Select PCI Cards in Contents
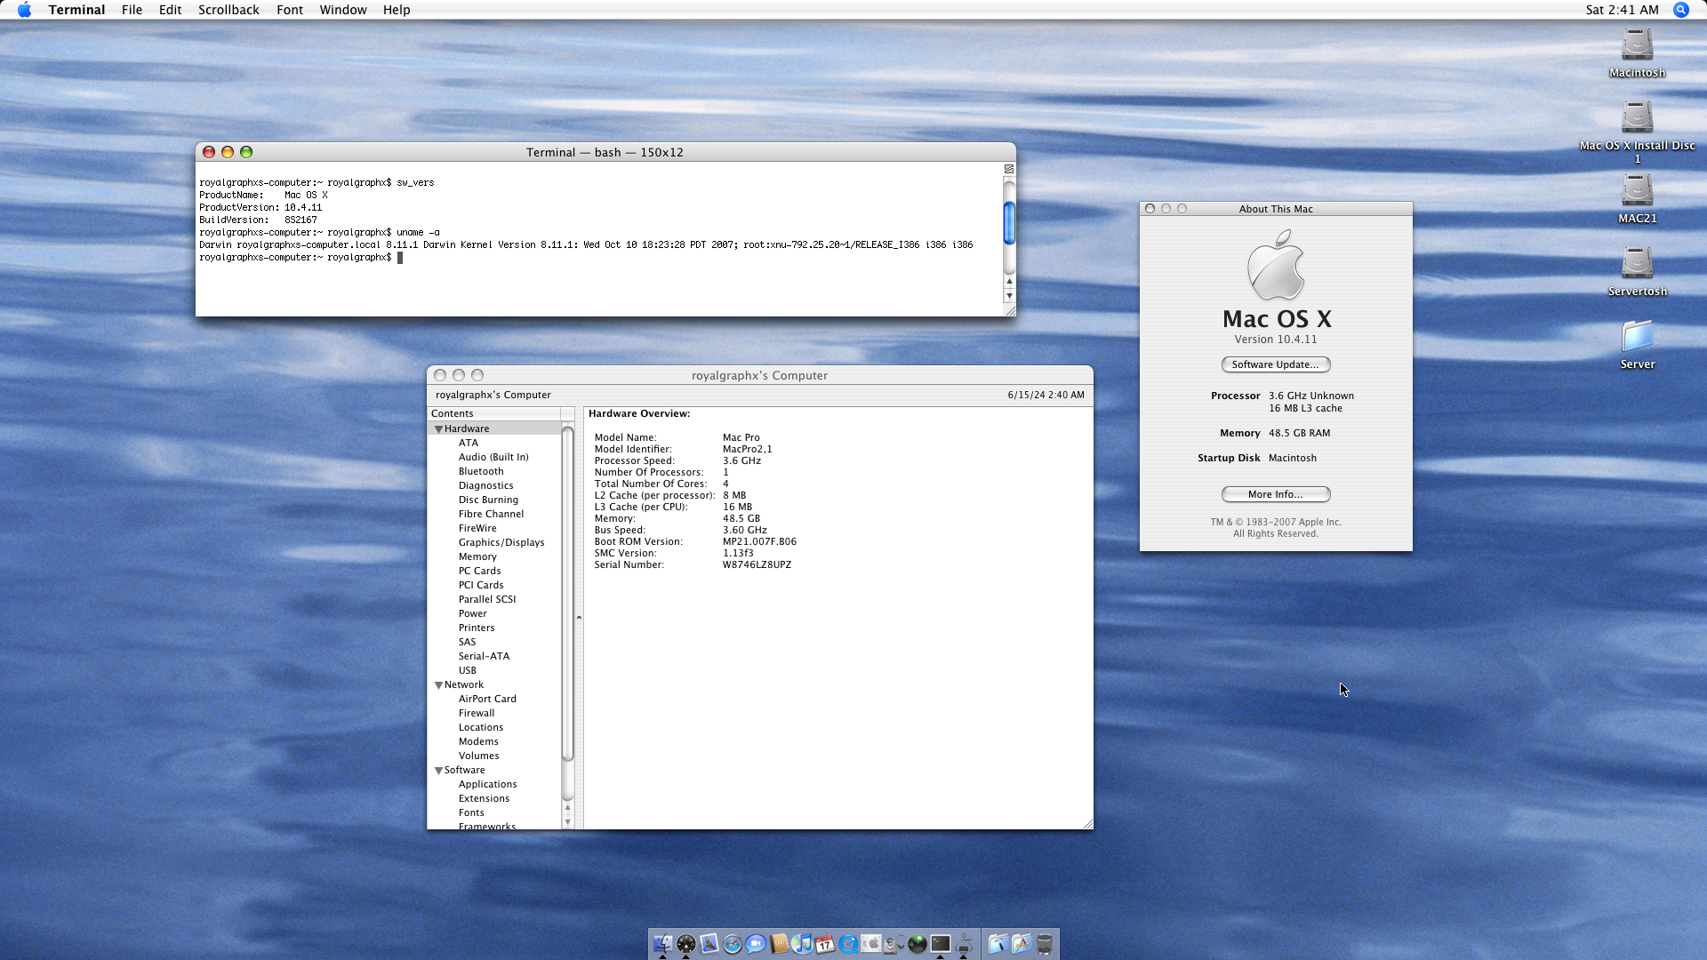Screen dimensions: 1707x960 pyautogui.click(x=481, y=585)
